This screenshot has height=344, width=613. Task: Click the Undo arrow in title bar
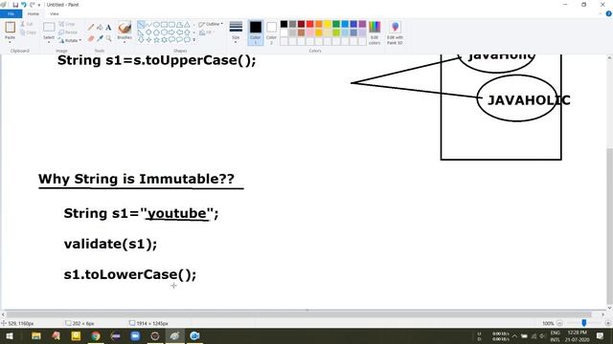tap(24, 5)
